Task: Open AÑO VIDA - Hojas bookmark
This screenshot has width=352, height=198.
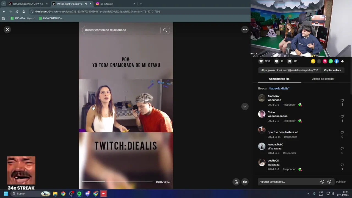Action: pyautogui.click(x=23, y=18)
